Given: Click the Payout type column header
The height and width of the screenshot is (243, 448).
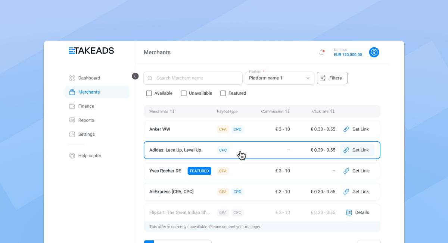Looking at the screenshot, I should [x=227, y=111].
